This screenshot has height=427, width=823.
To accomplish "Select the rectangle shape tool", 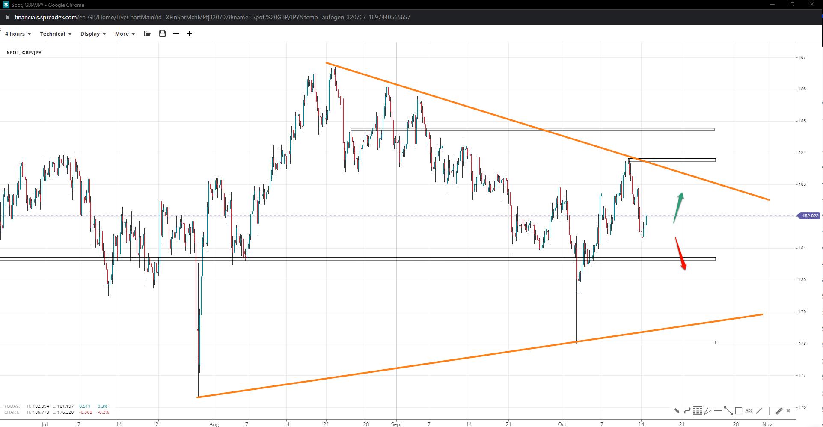I will [738, 411].
